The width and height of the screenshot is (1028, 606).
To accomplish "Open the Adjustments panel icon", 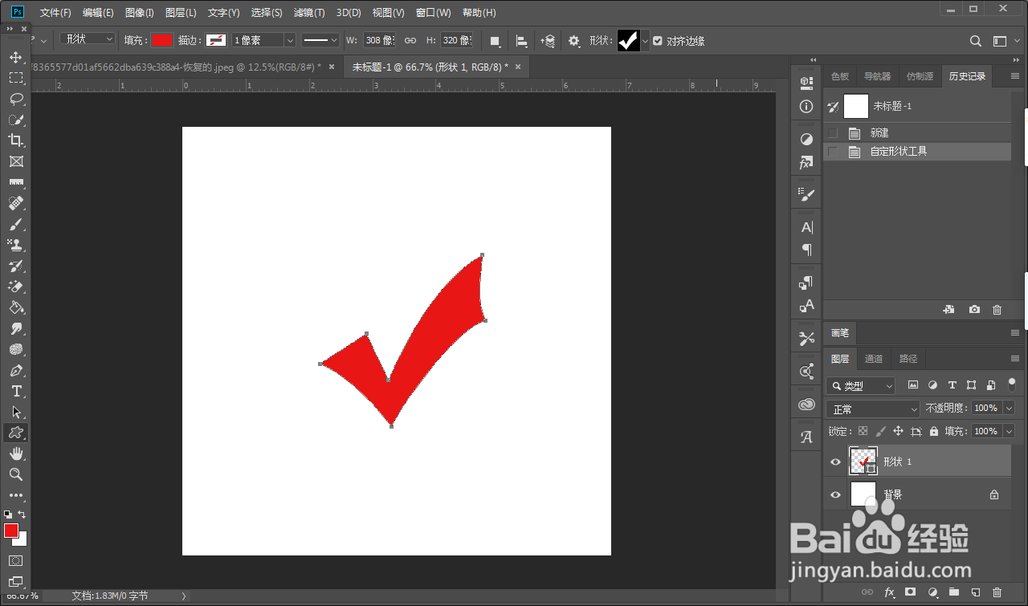I will [x=807, y=140].
